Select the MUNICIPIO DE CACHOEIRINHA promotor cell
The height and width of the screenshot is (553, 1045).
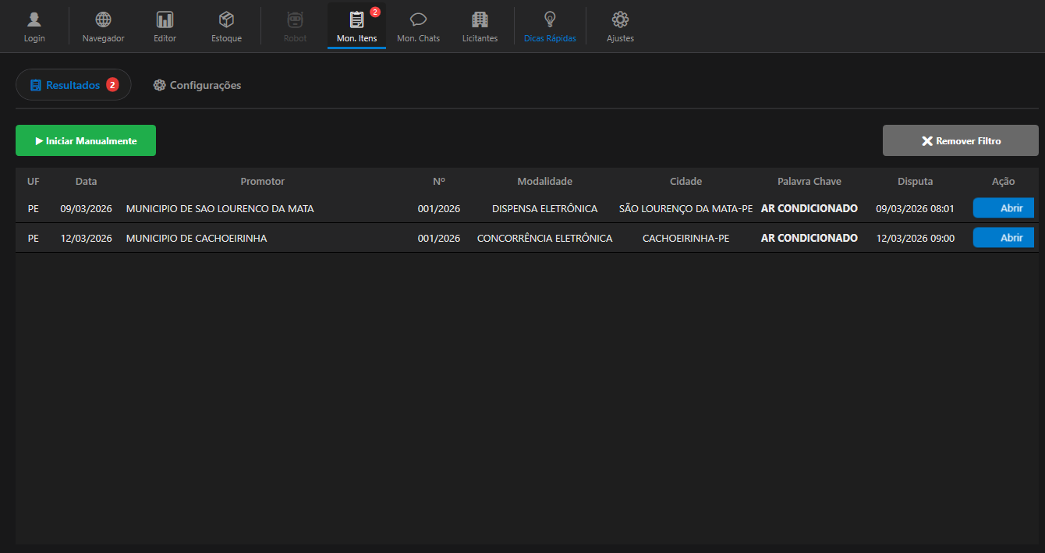click(197, 238)
